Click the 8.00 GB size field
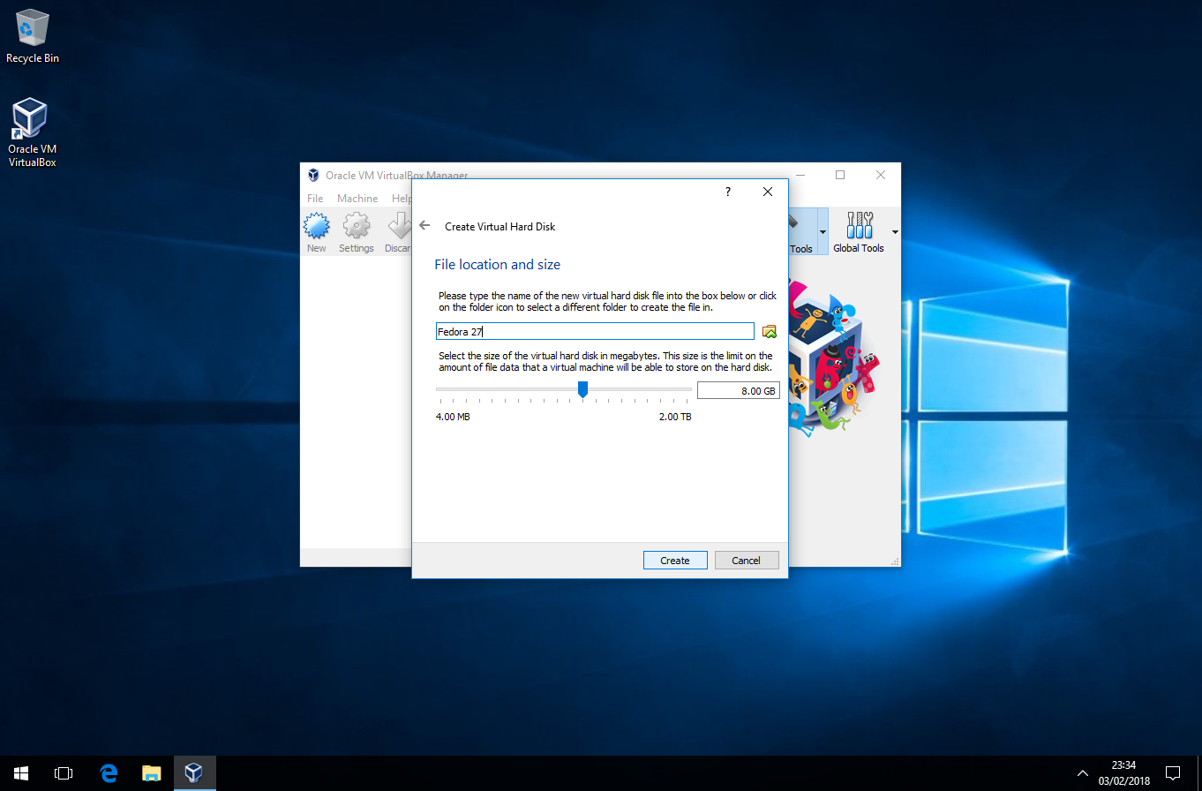This screenshot has width=1202, height=791. (x=739, y=390)
